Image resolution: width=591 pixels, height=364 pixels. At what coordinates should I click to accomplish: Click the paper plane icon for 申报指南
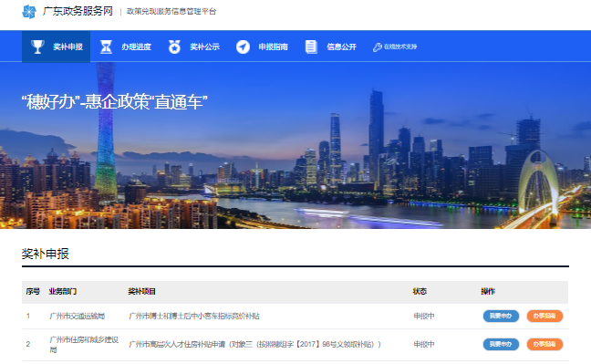click(243, 47)
